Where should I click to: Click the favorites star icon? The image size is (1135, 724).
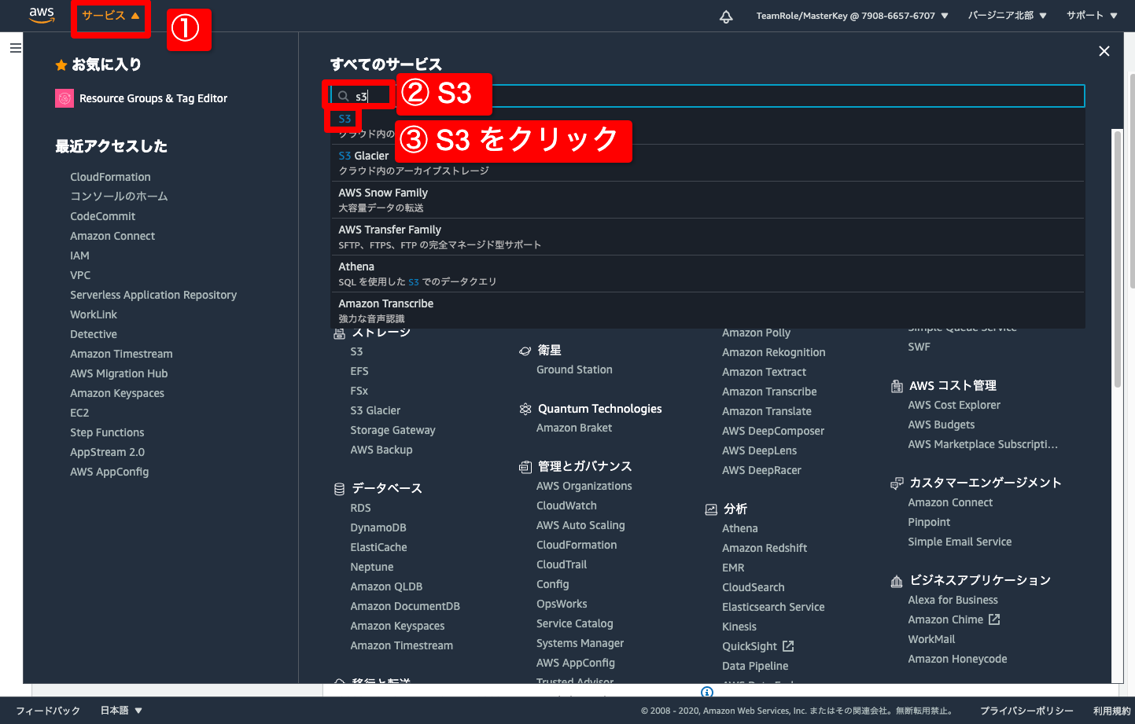click(61, 65)
